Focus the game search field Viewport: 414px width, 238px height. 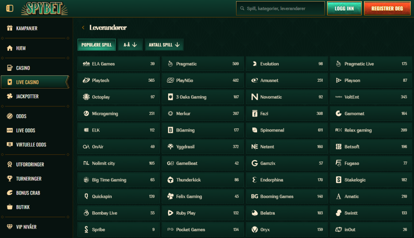click(x=281, y=8)
